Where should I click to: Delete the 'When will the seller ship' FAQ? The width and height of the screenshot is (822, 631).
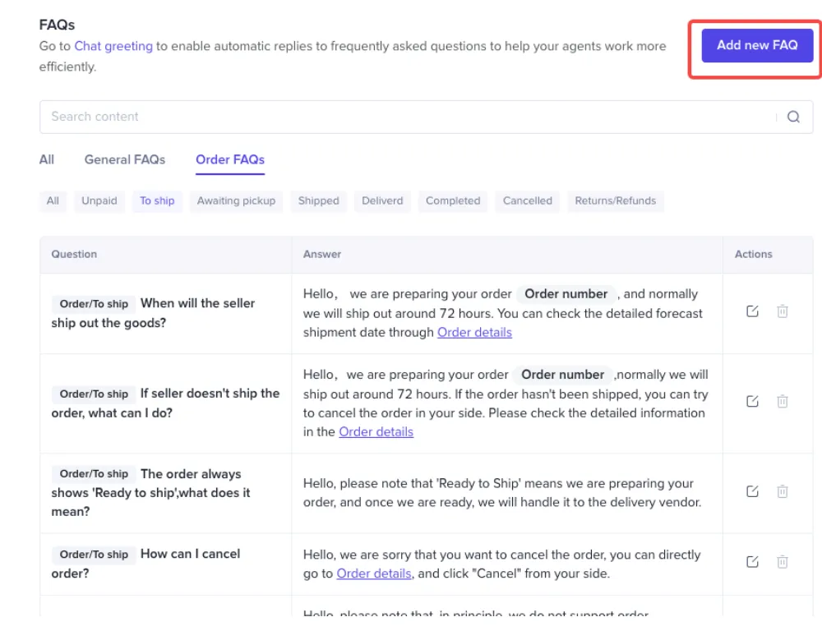coord(783,311)
